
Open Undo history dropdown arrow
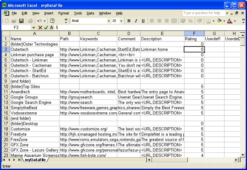tap(45, 21)
